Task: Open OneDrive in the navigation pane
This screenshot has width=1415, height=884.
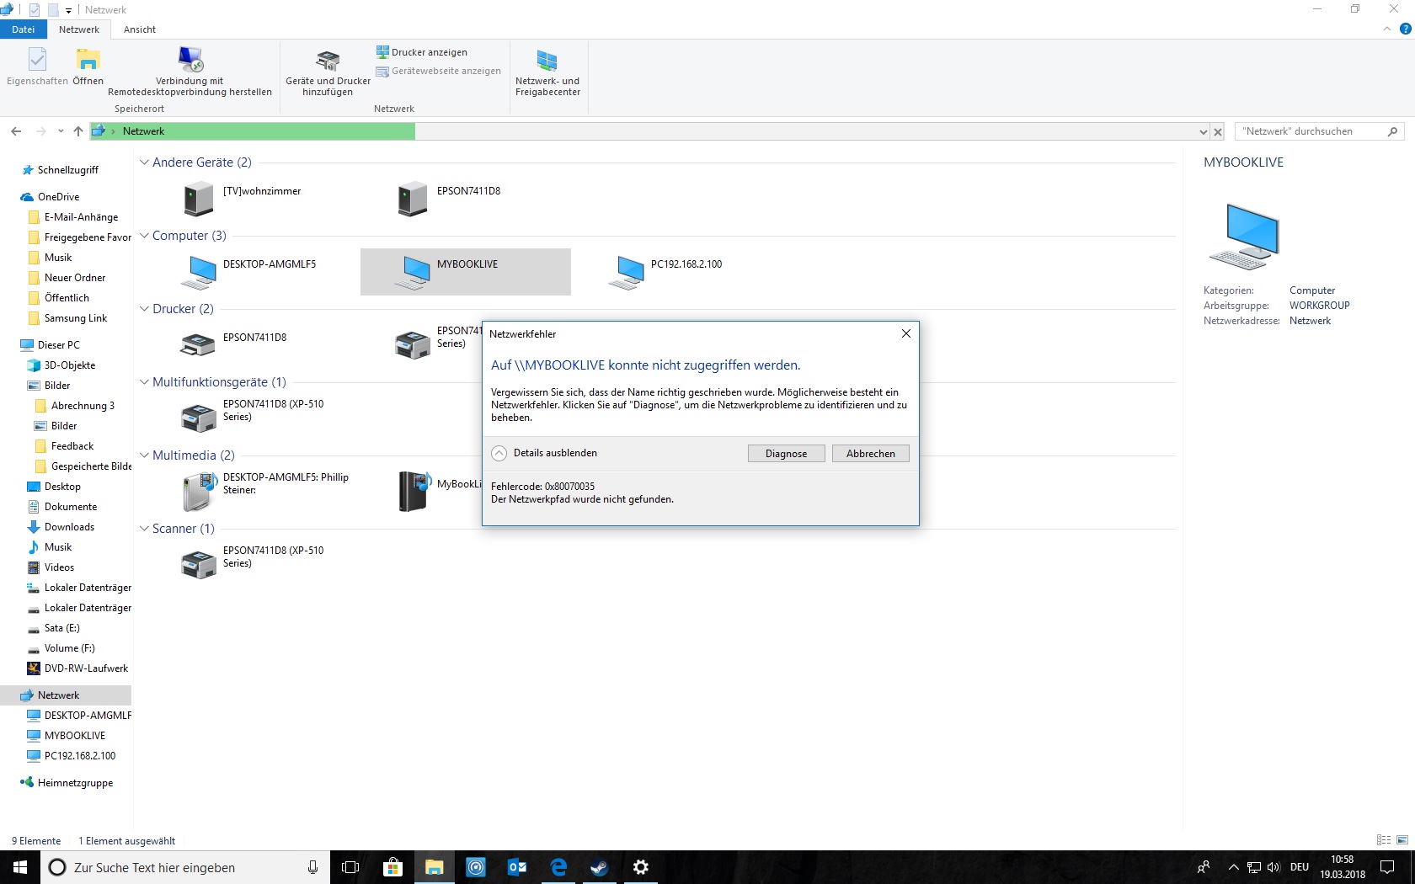Action: (x=58, y=197)
